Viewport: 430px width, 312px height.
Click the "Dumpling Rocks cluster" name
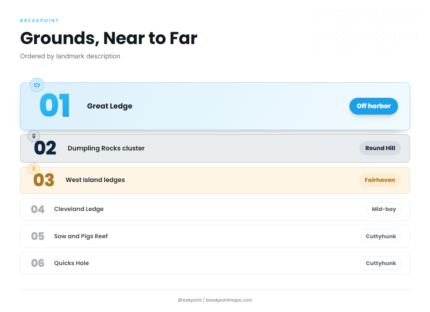[x=106, y=148]
